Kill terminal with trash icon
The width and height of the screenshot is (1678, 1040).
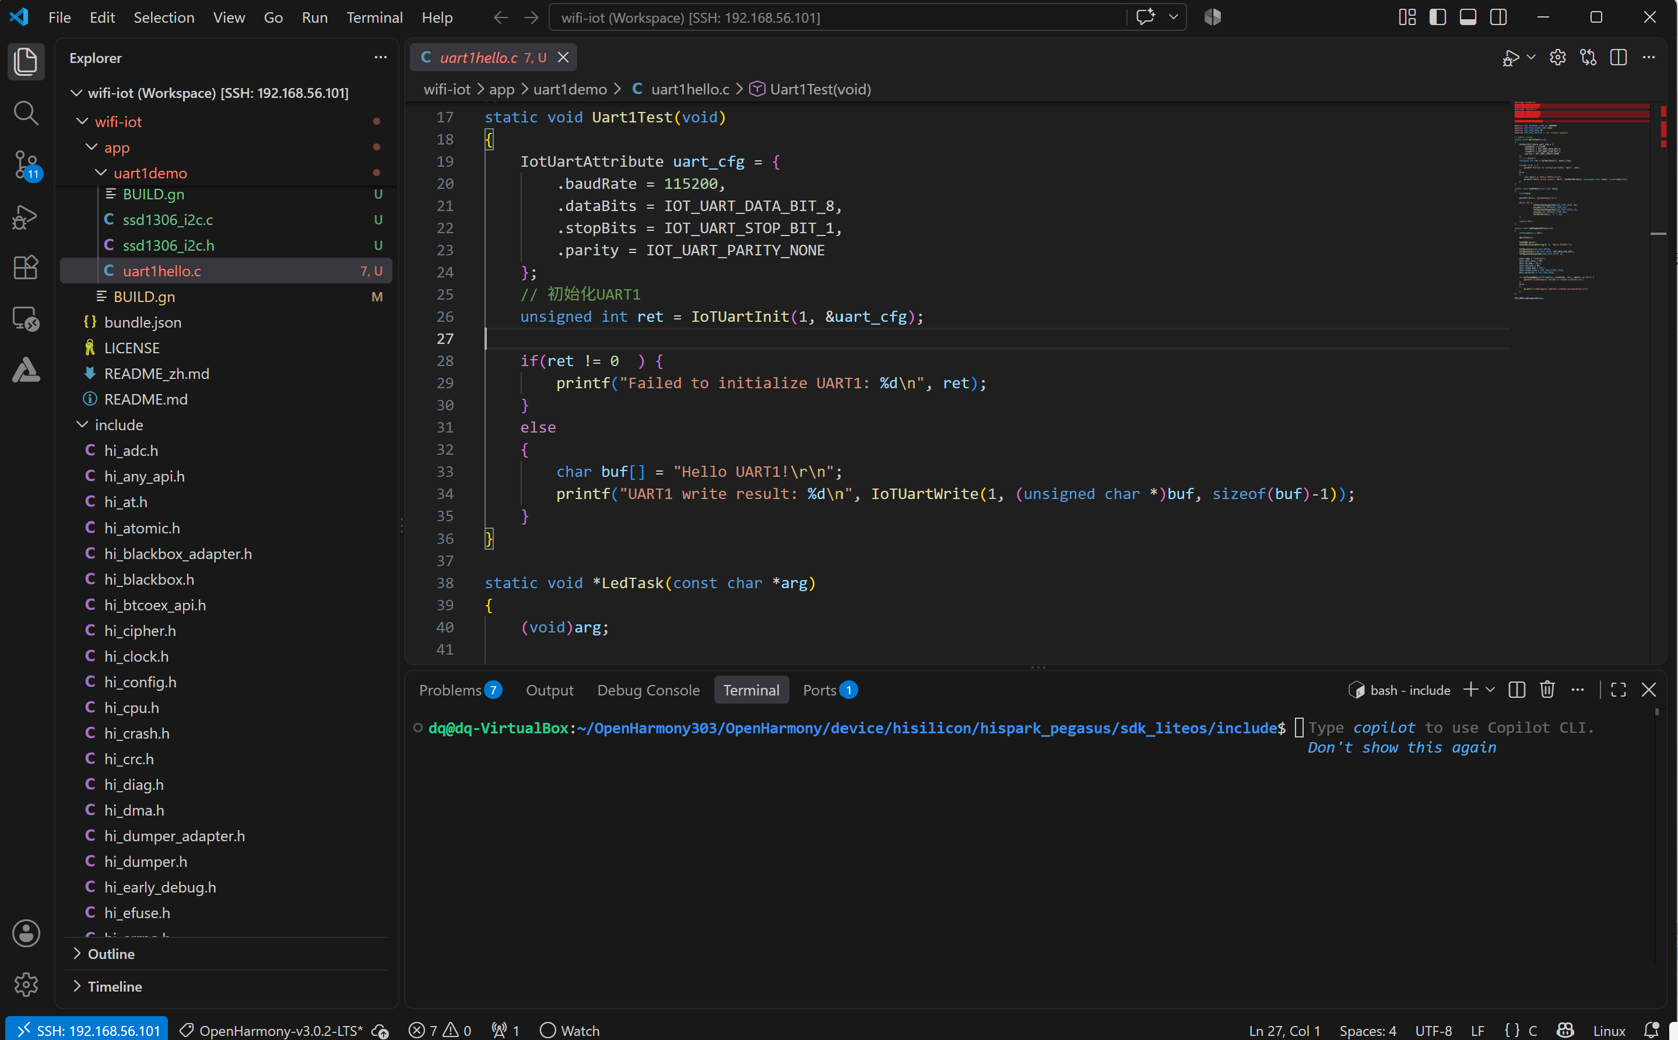point(1547,690)
